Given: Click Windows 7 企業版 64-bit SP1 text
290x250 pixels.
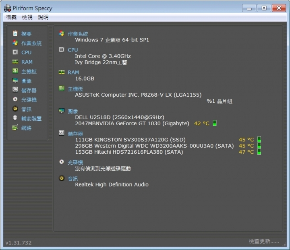Looking at the screenshot, I should pos(112,40).
